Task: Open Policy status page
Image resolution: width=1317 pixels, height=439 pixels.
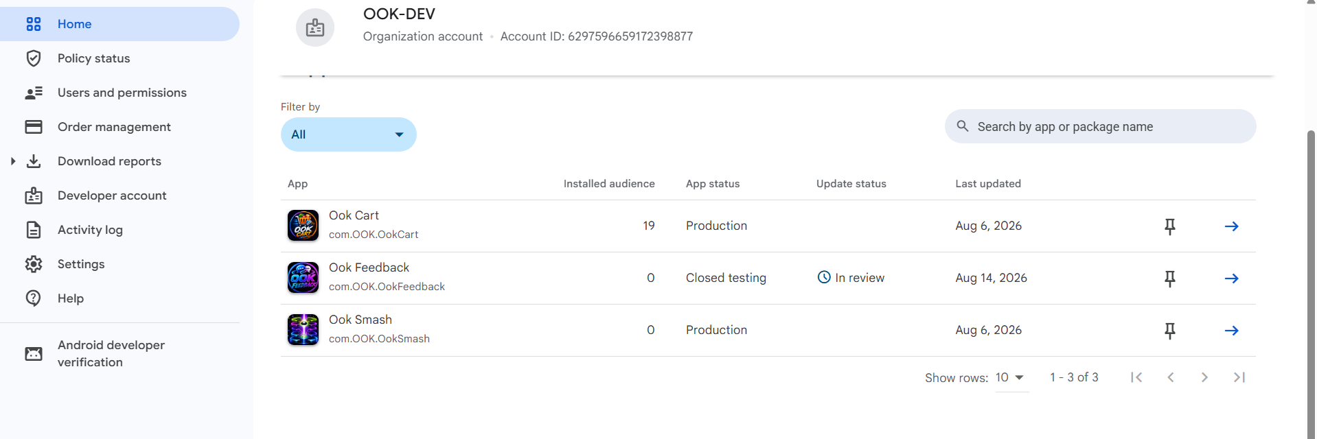Action: pyautogui.click(x=119, y=58)
